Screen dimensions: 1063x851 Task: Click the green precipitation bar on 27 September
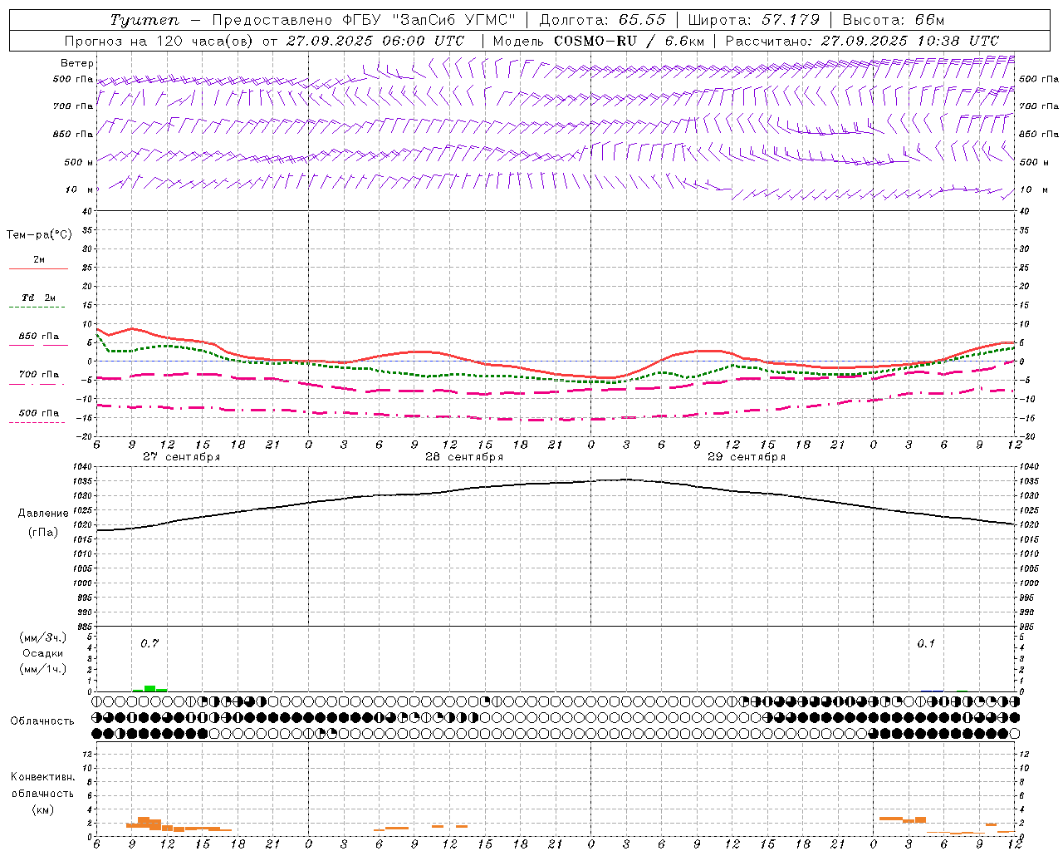(x=150, y=688)
